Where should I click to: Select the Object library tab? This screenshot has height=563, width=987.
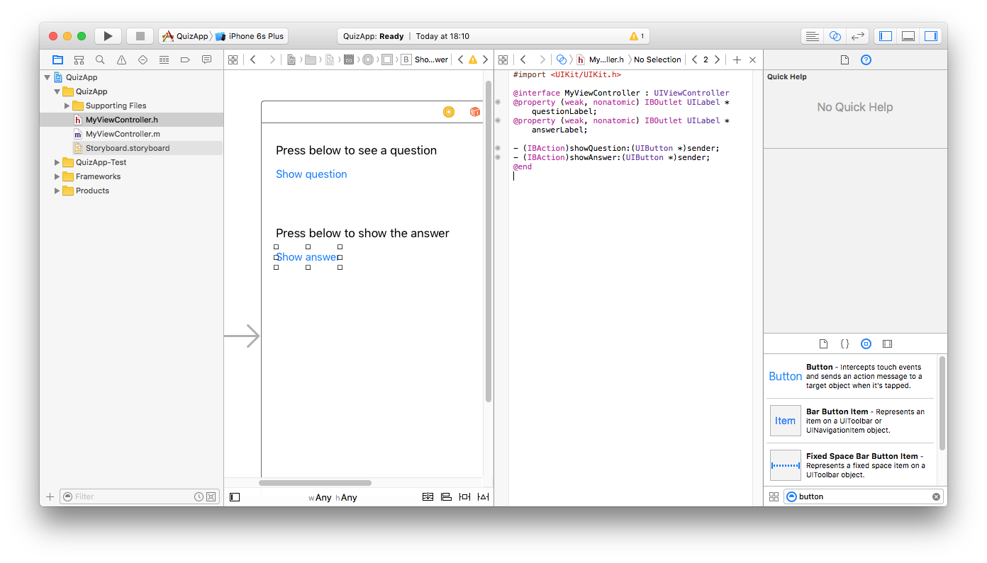[866, 344]
